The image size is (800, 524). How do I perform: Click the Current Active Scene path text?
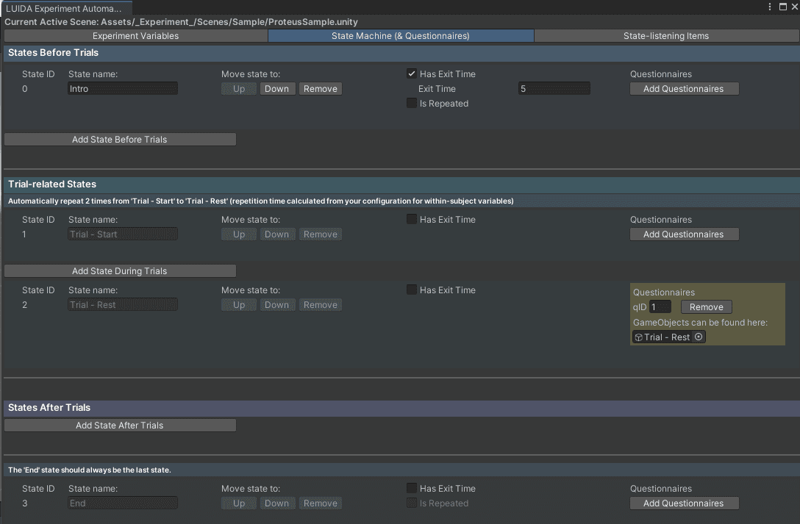pyautogui.click(x=181, y=22)
